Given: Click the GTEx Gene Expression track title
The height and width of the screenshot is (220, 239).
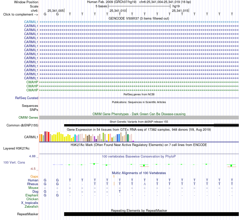Looking at the screenshot, I should coord(139,130).
